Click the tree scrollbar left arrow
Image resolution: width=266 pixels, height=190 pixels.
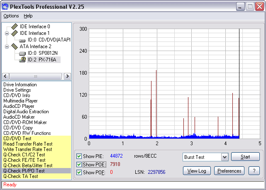[x=5, y=76]
